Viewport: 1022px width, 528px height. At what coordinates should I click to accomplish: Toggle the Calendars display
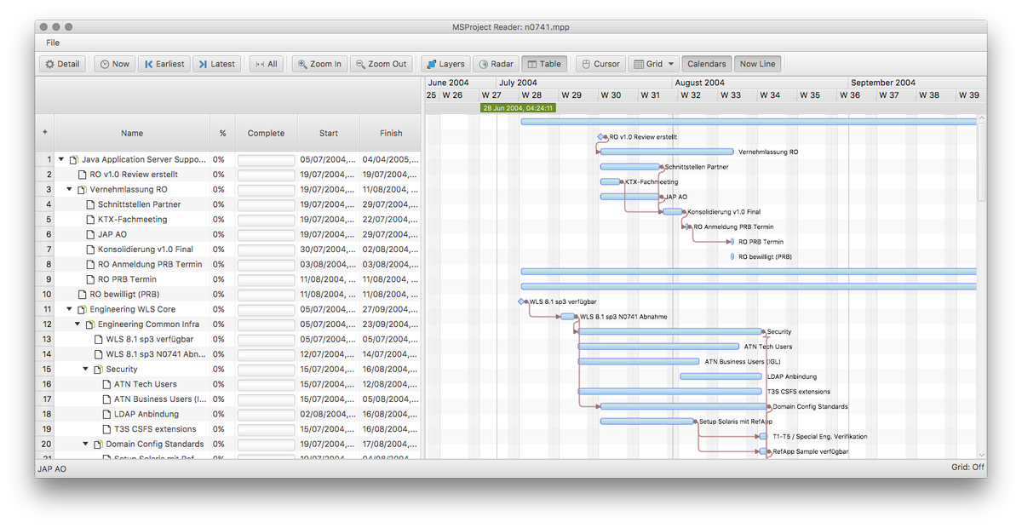tap(706, 64)
